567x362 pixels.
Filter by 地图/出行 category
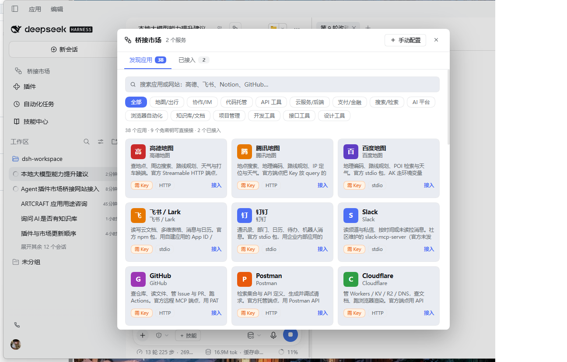tap(167, 102)
